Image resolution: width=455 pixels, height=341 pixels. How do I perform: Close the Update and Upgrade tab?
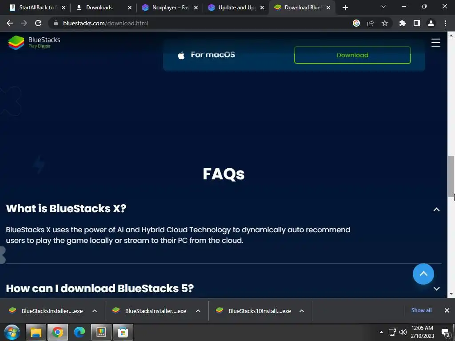pos(262,8)
